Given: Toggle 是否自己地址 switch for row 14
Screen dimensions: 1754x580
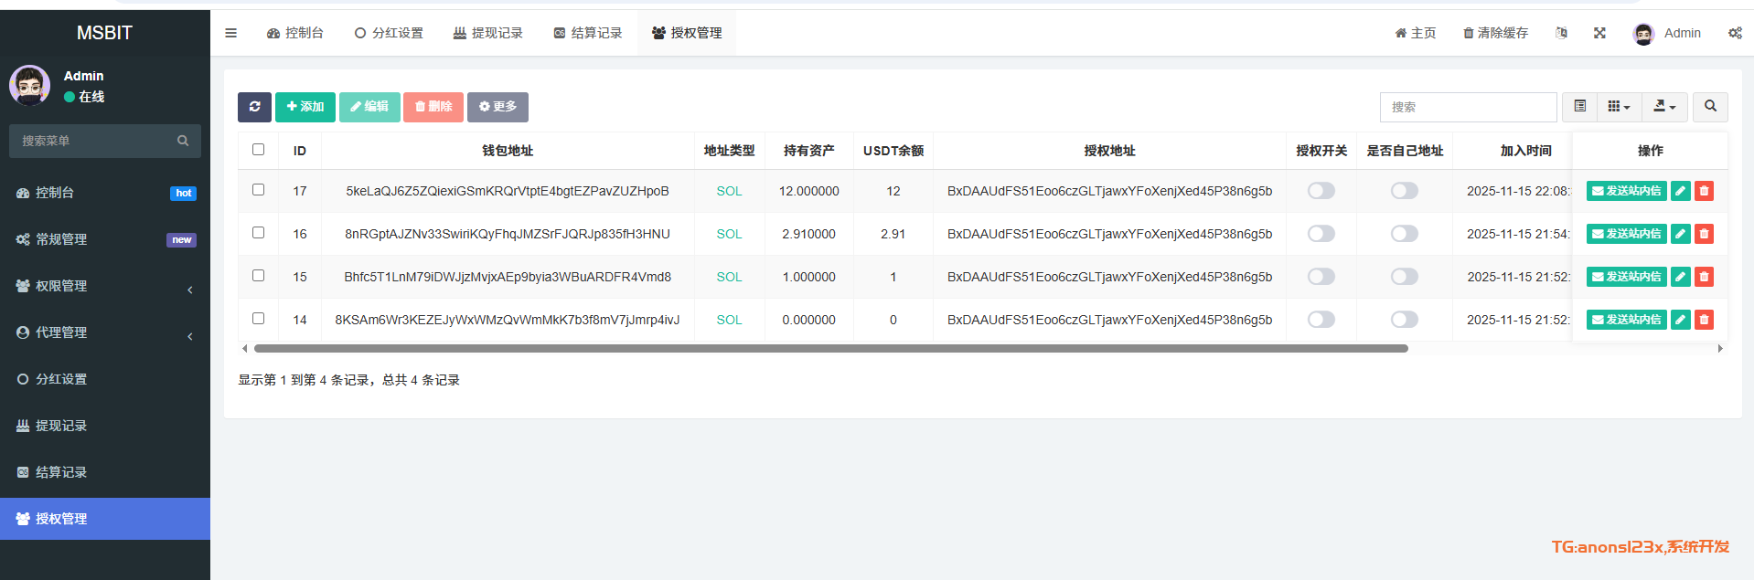Looking at the screenshot, I should [x=1404, y=320].
